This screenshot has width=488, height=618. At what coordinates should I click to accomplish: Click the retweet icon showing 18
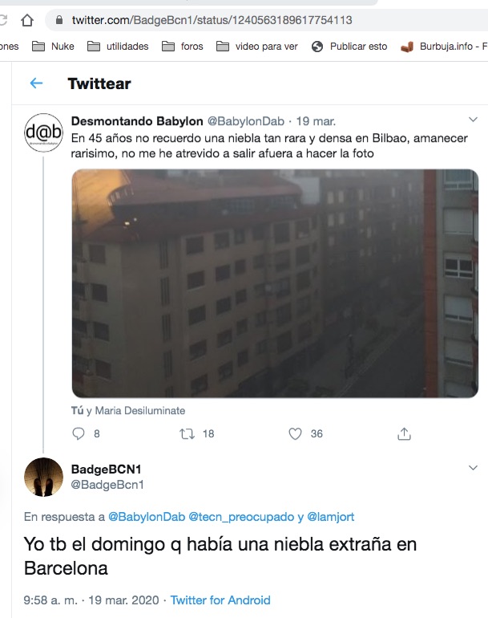(x=187, y=434)
